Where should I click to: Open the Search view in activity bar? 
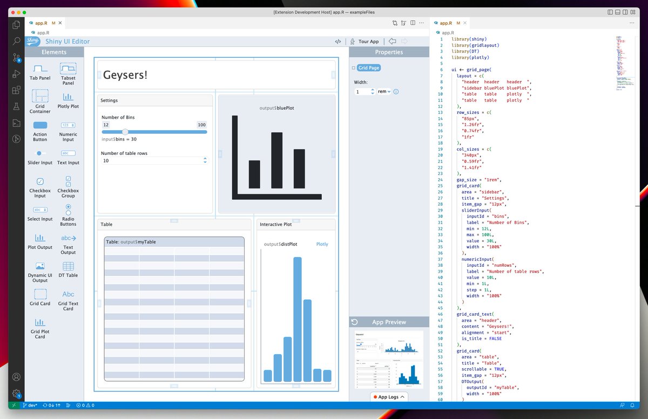click(17, 40)
